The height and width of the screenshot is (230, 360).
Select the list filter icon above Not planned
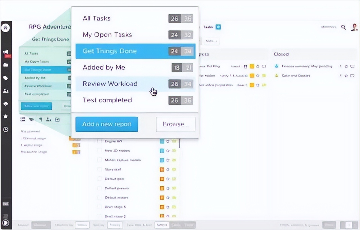(23, 119)
